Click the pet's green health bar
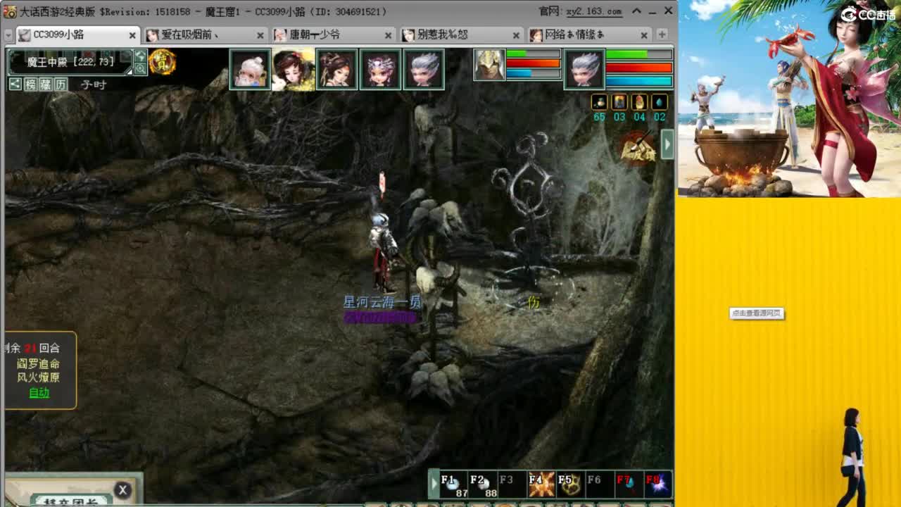 pyautogui.click(x=533, y=54)
